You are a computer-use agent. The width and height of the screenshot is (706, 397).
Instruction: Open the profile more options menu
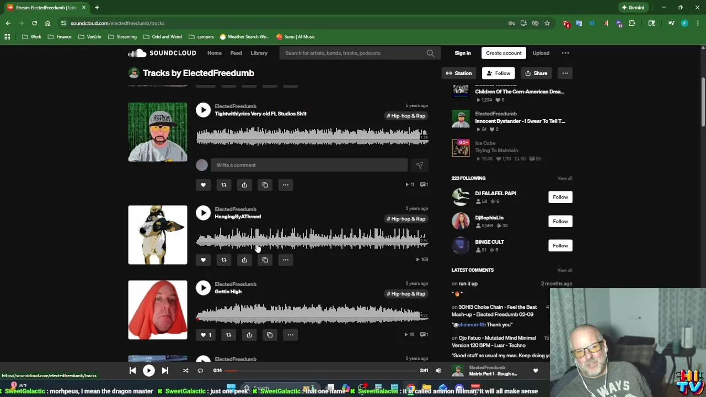[x=565, y=73]
